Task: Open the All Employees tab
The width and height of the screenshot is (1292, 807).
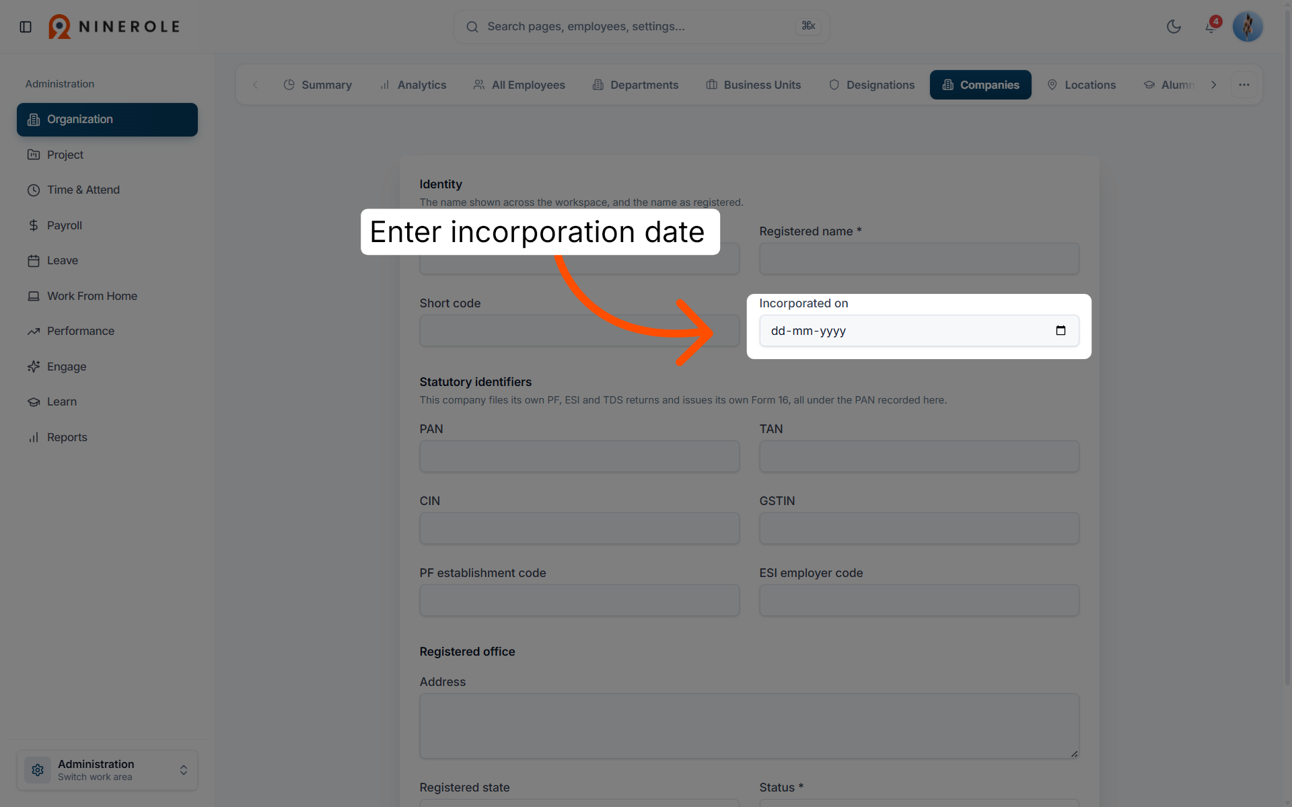Action: (519, 85)
